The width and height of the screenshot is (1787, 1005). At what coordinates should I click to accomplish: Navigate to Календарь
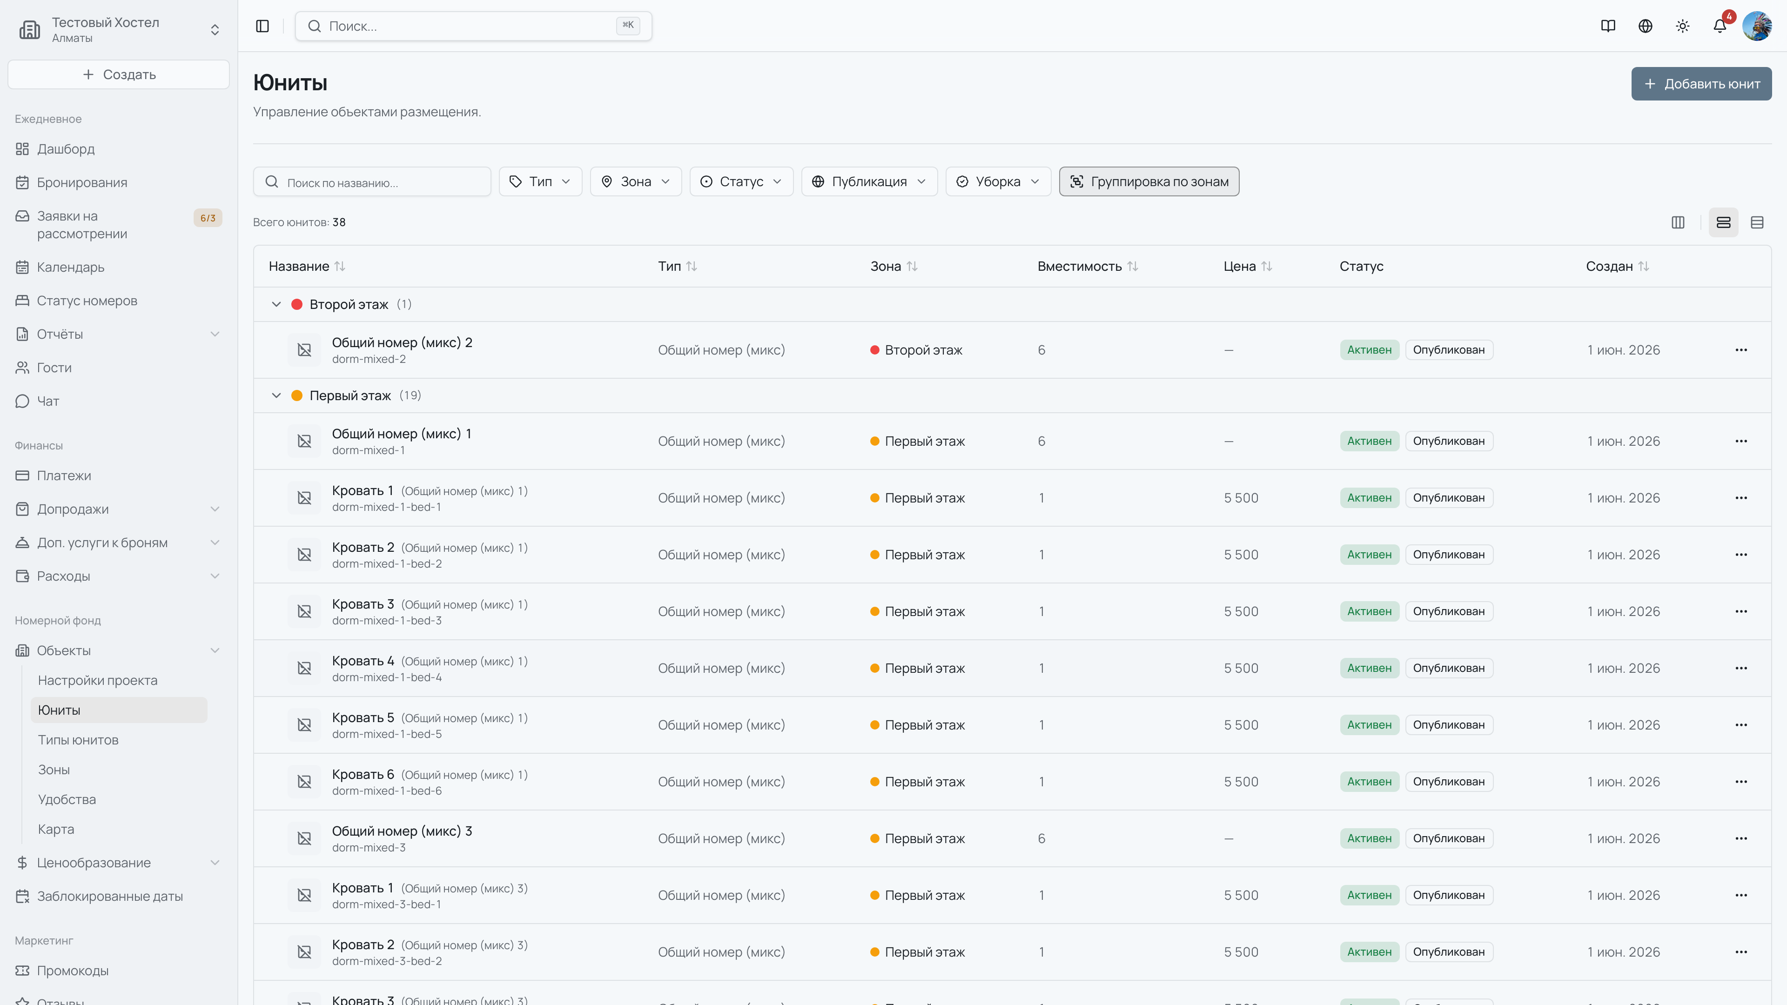pyautogui.click(x=119, y=267)
